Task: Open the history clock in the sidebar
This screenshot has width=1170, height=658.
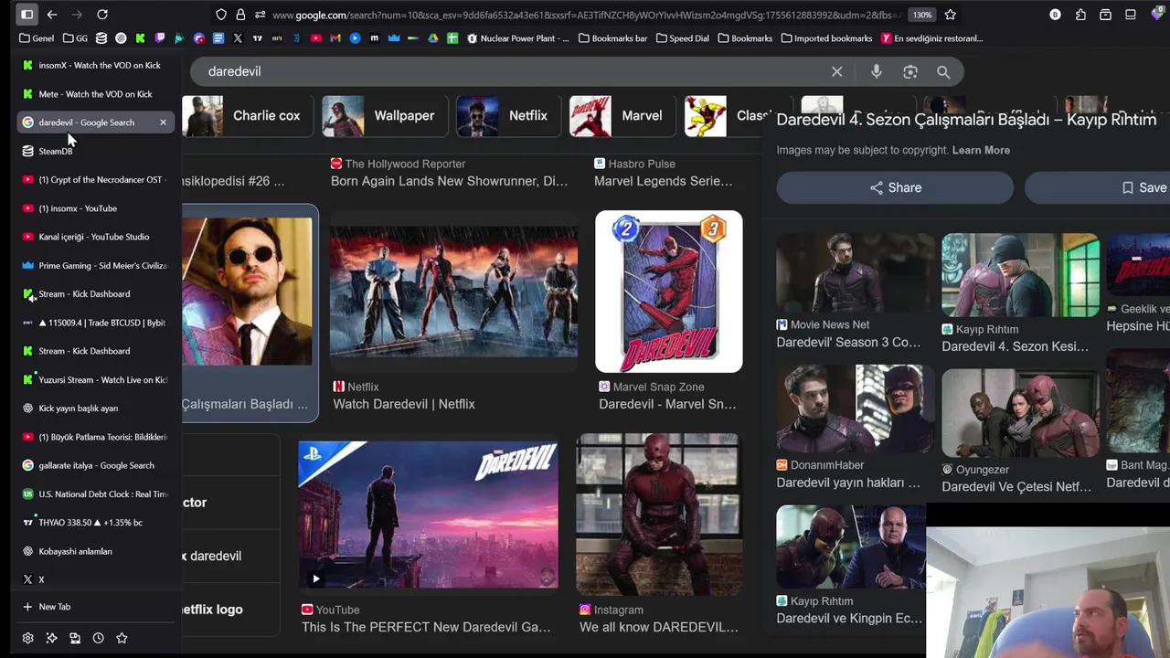Action: point(98,638)
